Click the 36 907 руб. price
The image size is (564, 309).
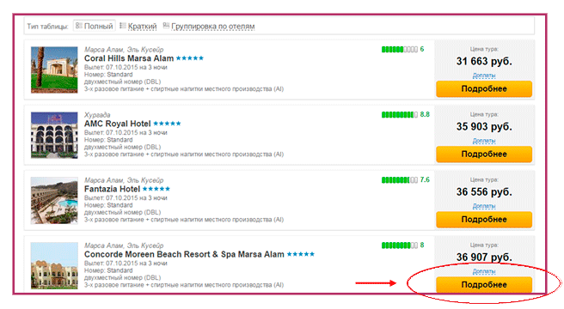484,257
